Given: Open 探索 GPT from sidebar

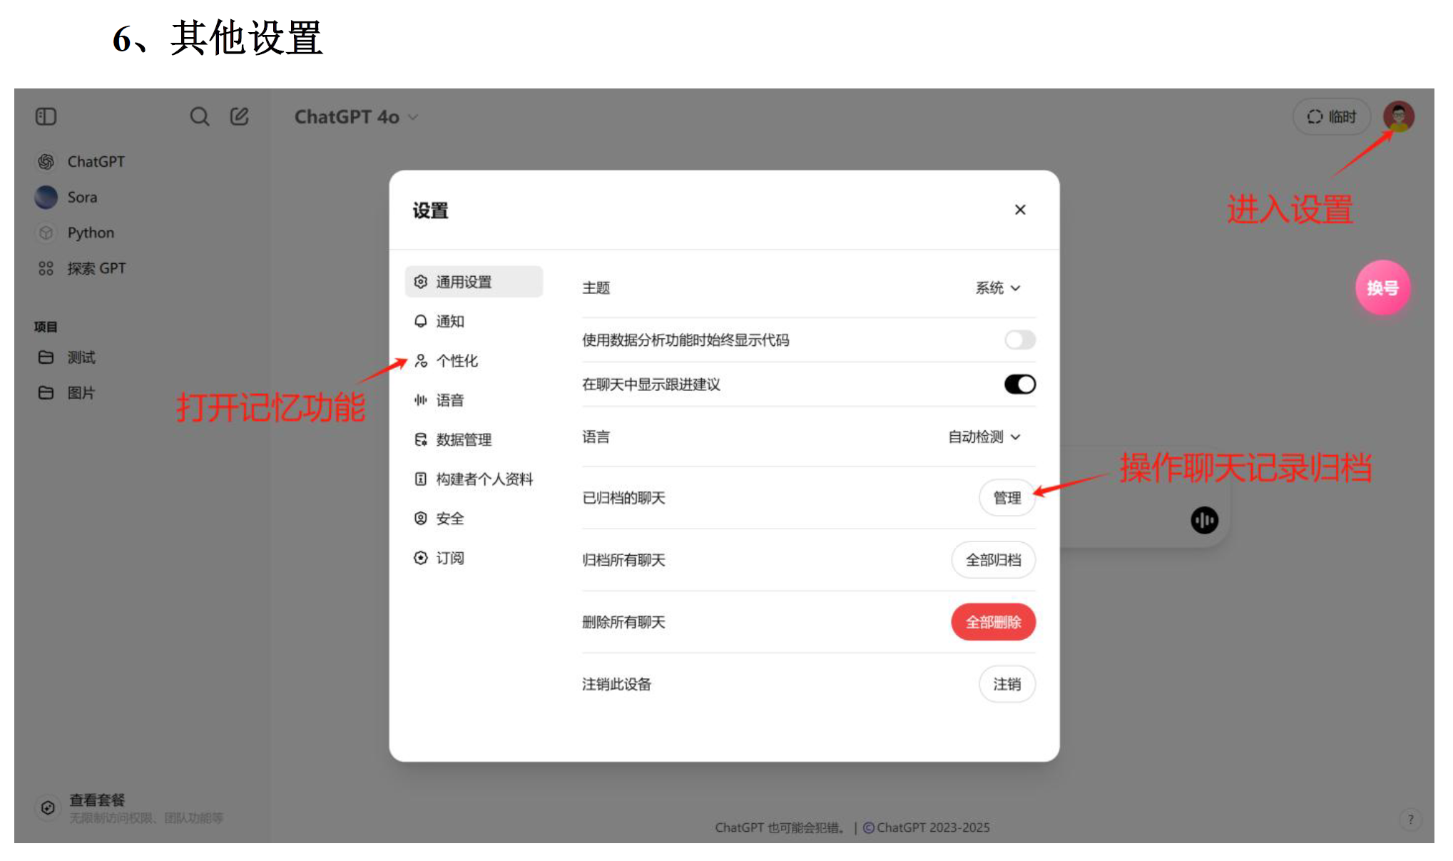Looking at the screenshot, I should click(96, 268).
